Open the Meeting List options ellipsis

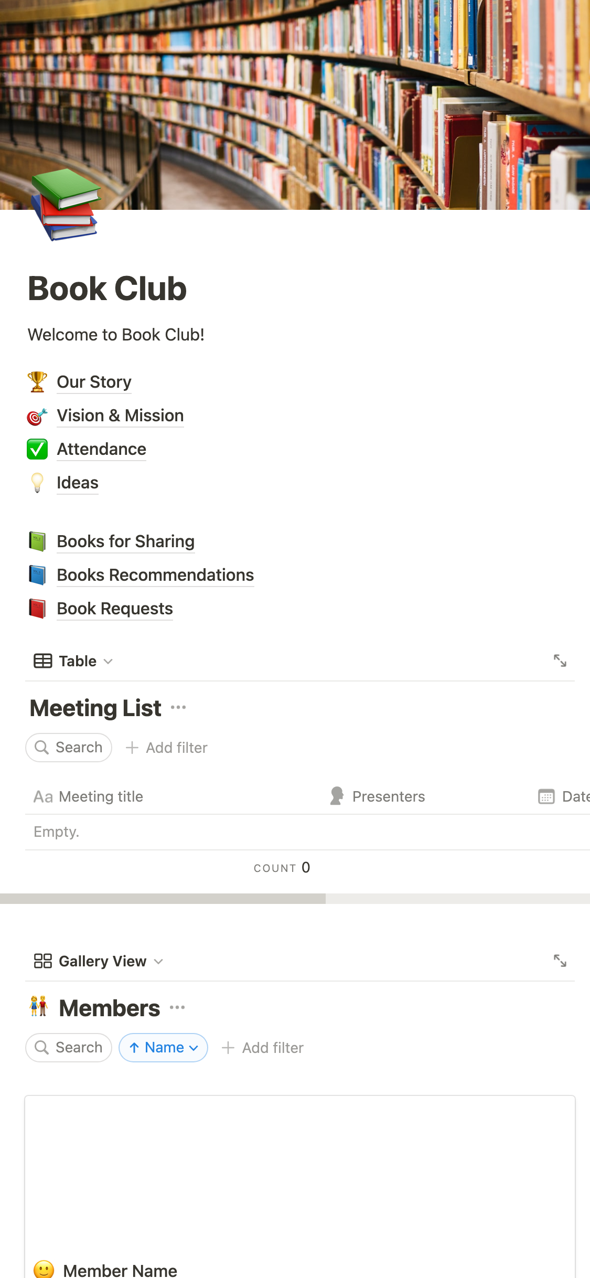tap(178, 708)
